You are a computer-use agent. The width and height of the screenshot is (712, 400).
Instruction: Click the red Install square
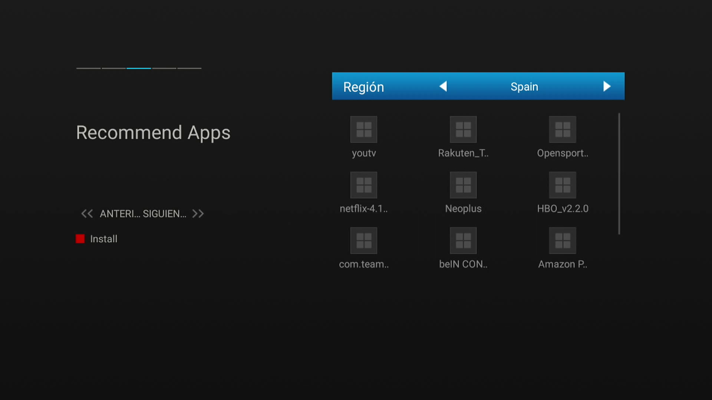pos(80,239)
